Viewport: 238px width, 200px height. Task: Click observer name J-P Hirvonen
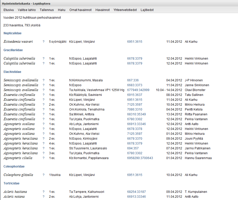click(194, 80)
